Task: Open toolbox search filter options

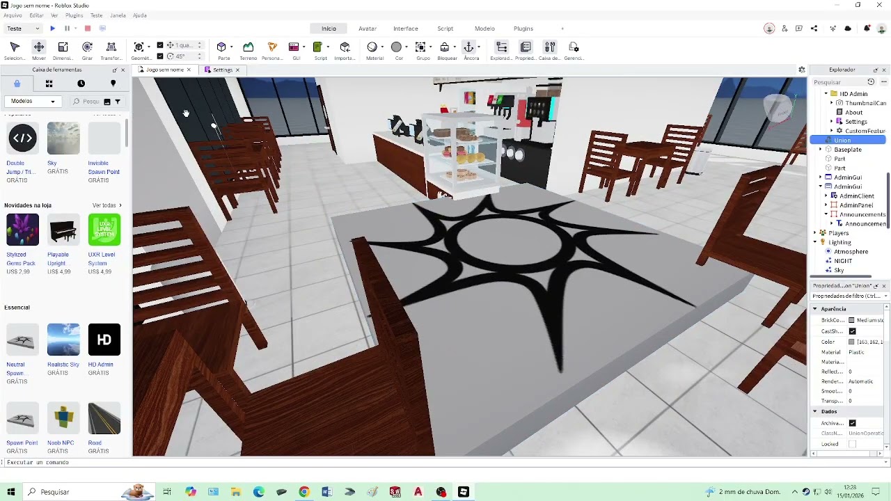Action: click(x=118, y=102)
